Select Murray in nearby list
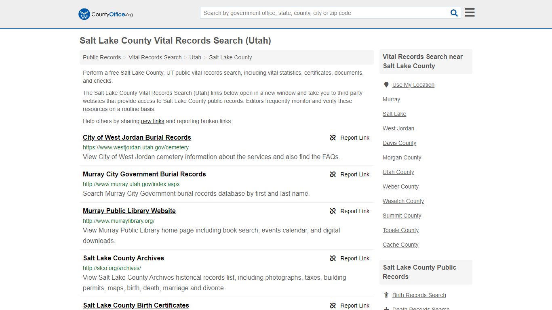This screenshot has height=310, width=552. 392,99
